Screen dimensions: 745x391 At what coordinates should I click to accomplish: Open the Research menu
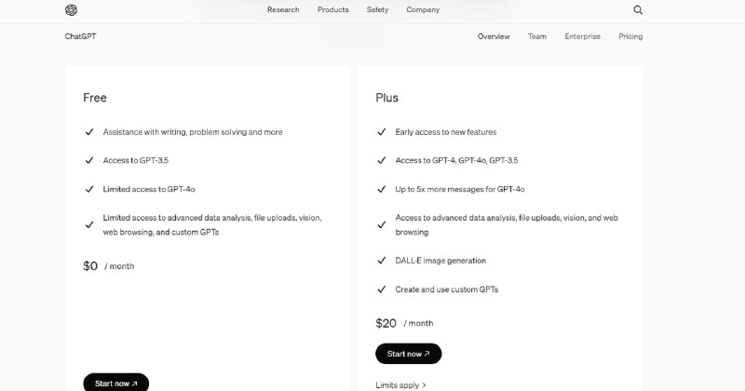tap(283, 10)
